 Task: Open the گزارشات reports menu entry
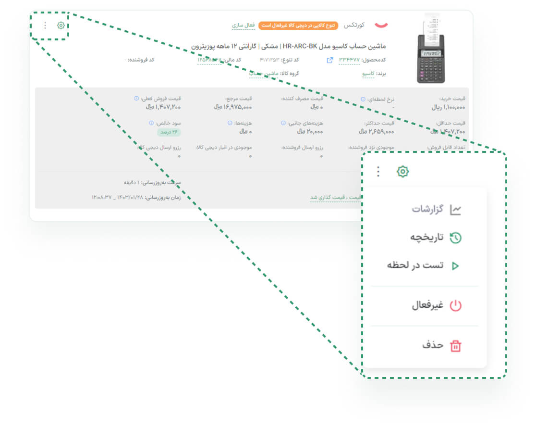(x=436, y=209)
